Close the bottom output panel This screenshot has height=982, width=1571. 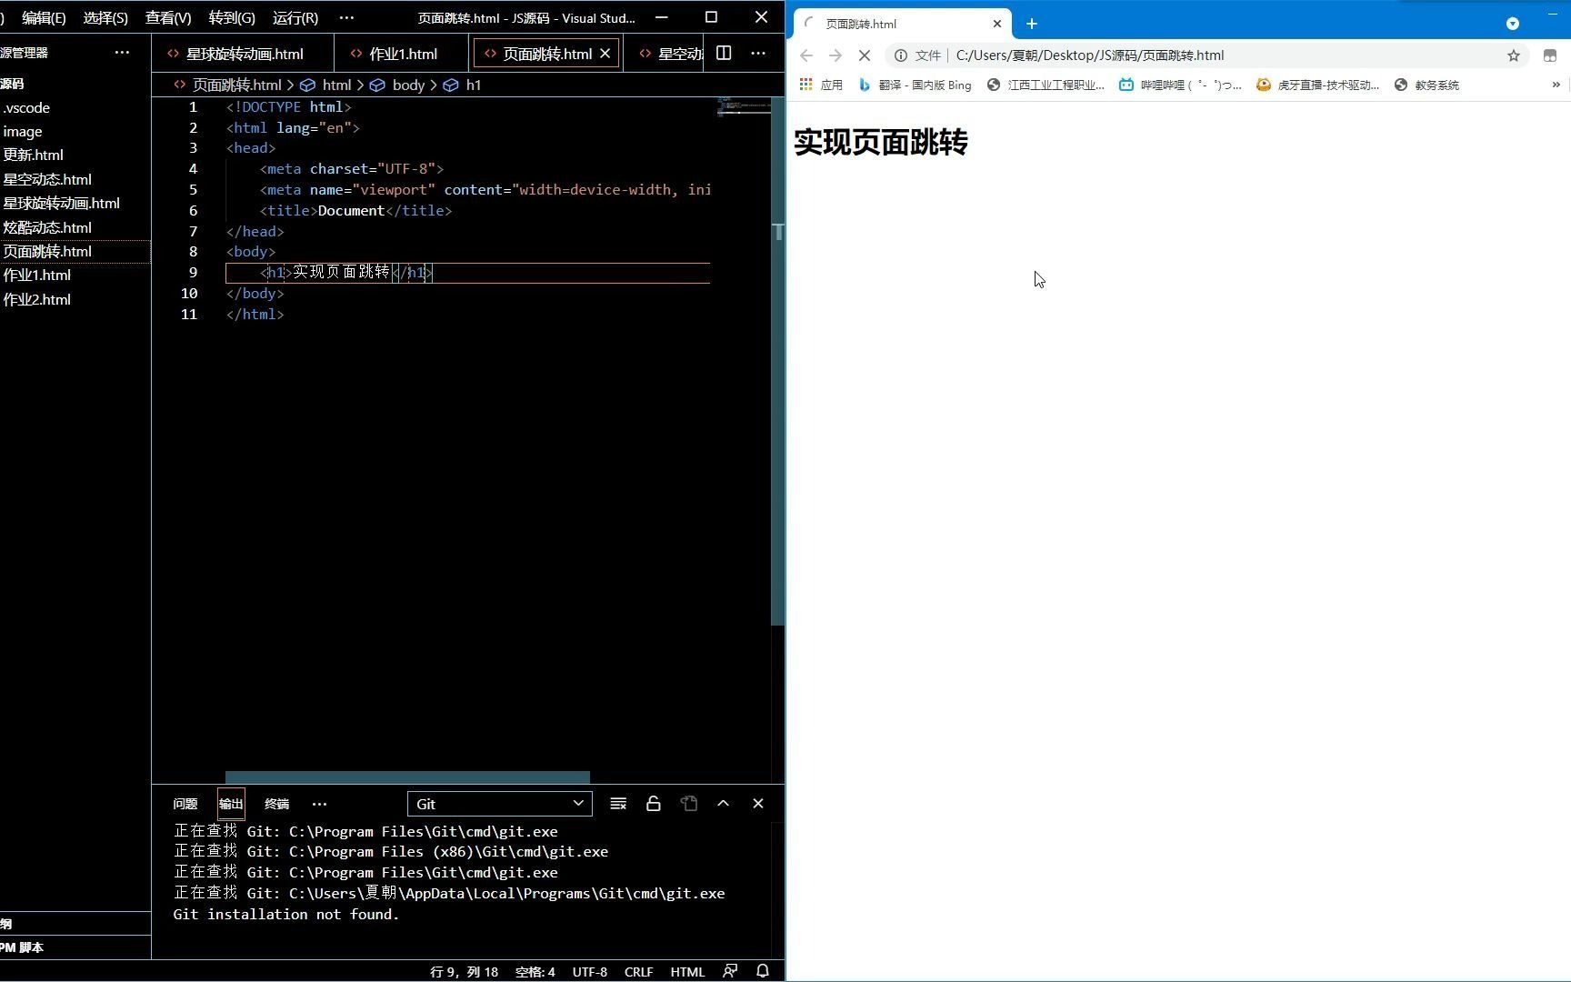(x=758, y=804)
